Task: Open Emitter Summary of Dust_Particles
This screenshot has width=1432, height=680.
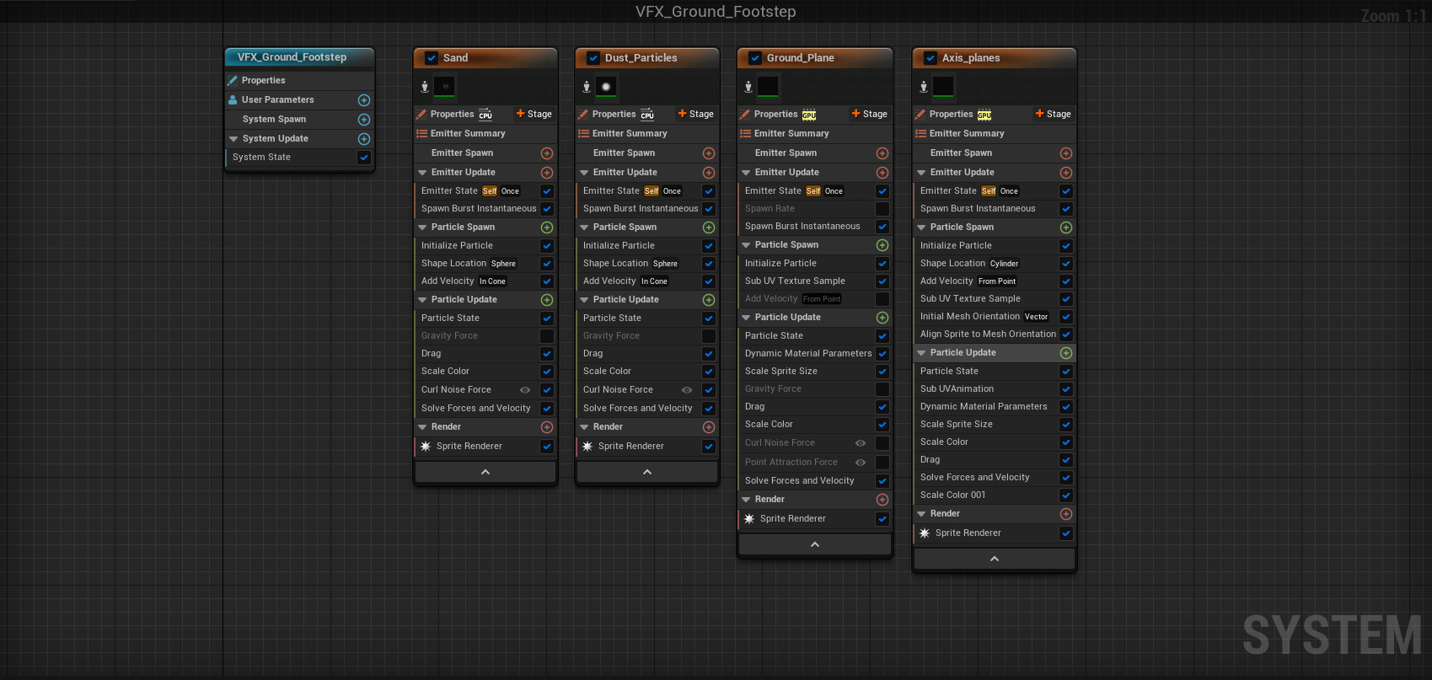Action: tap(629, 134)
